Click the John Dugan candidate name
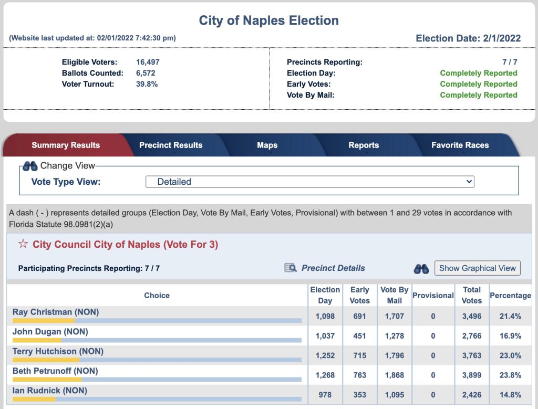The height and width of the screenshot is (409, 538). (x=50, y=332)
